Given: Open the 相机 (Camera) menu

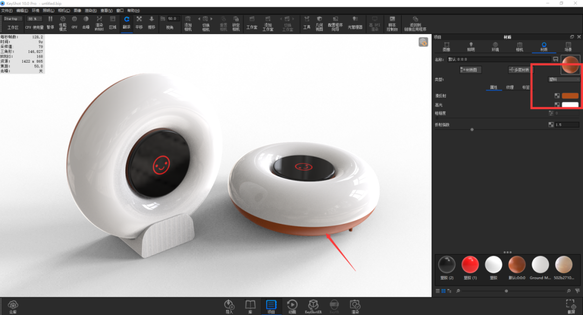Looking at the screenshot, I should tap(64, 10).
